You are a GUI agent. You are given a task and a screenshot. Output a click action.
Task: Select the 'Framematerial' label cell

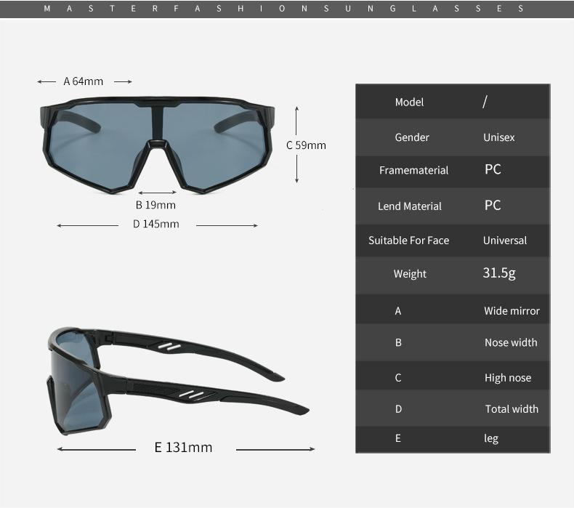pyautogui.click(x=413, y=170)
